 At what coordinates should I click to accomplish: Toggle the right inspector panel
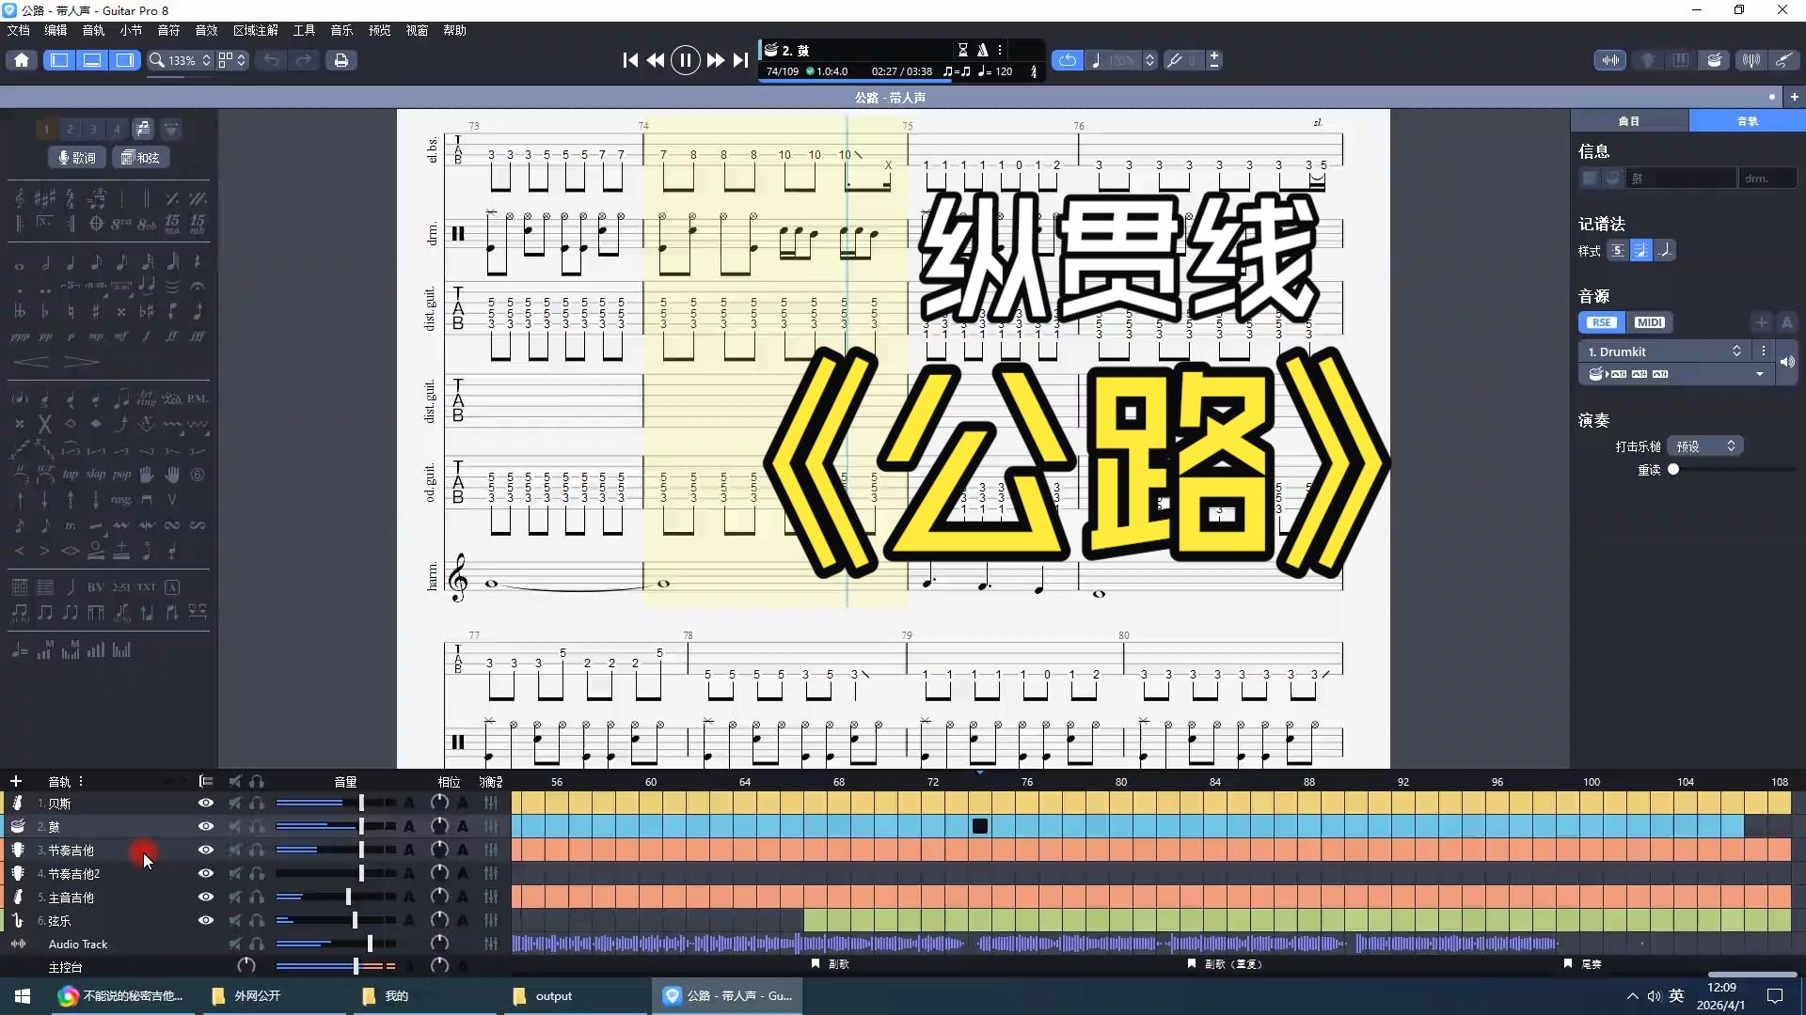tap(125, 60)
